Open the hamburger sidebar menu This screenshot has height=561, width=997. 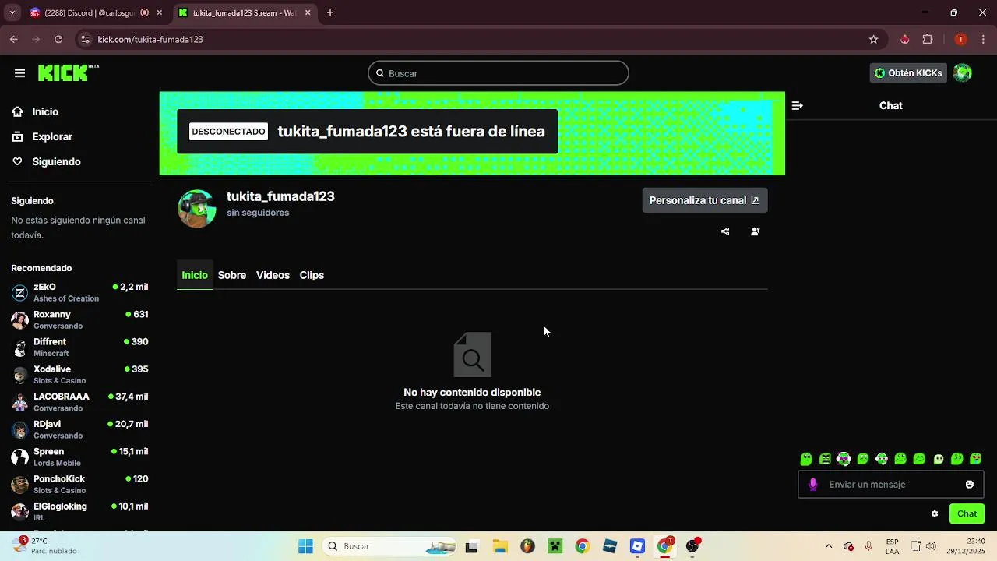click(19, 73)
